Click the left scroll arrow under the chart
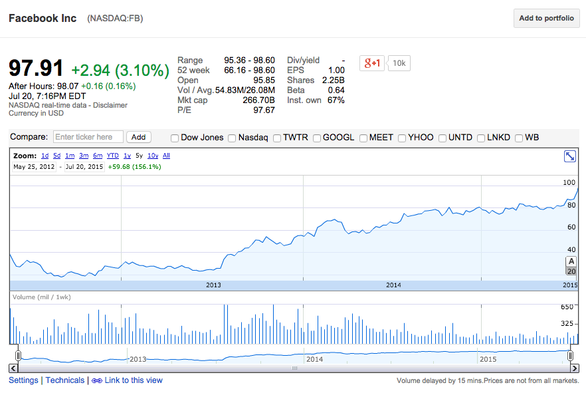Screen dimensions: 586x393 pyautogui.click(x=13, y=367)
